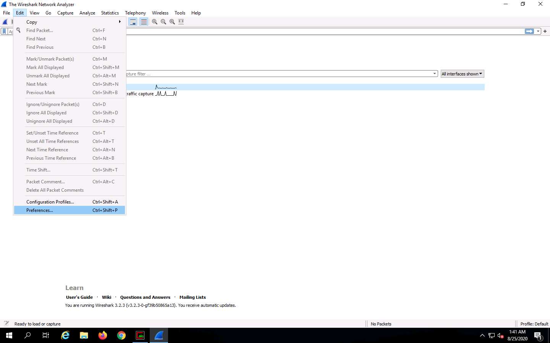Open Internet Explorer from taskbar
Image resolution: width=550 pixels, height=343 pixels.
click(65, 335)
